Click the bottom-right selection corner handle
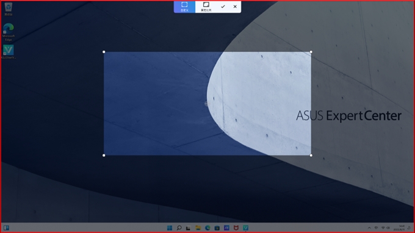Image resolution: width=415 pixels, height=233 pixels. pos(311,156)
